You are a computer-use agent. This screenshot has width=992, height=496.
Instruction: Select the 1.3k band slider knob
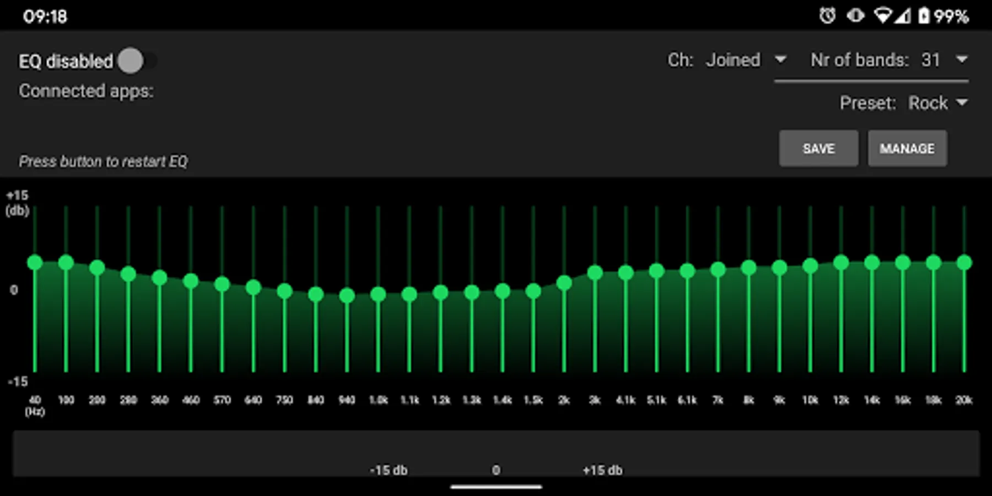pyautogui.click(x=472, y=292)
